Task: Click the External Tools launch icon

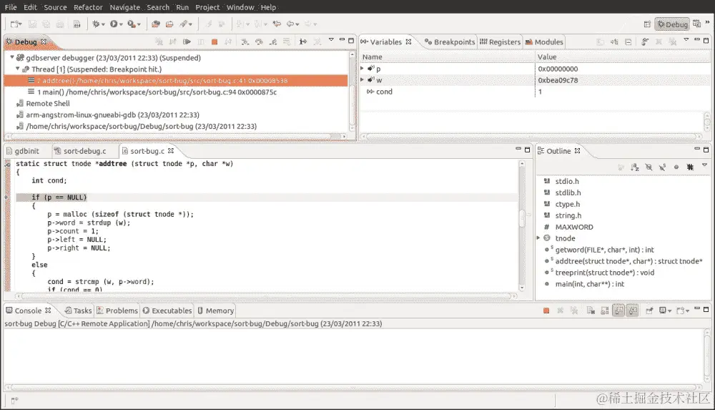Action: point(132,24)
